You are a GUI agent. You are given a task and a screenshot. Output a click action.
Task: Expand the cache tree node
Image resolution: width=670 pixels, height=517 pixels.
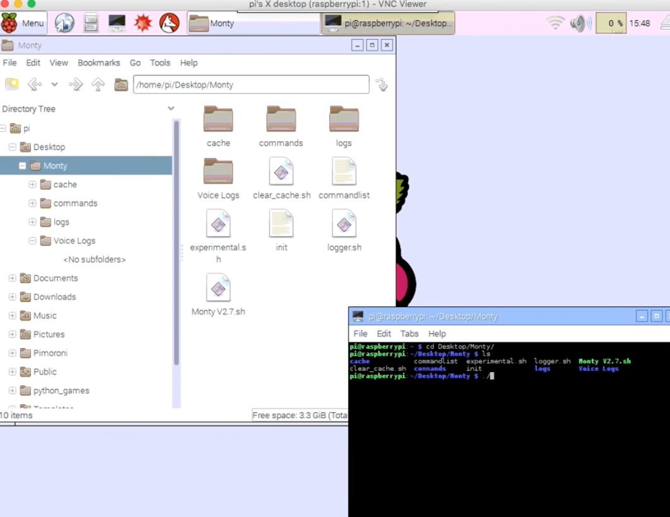(x=32, y=185)
